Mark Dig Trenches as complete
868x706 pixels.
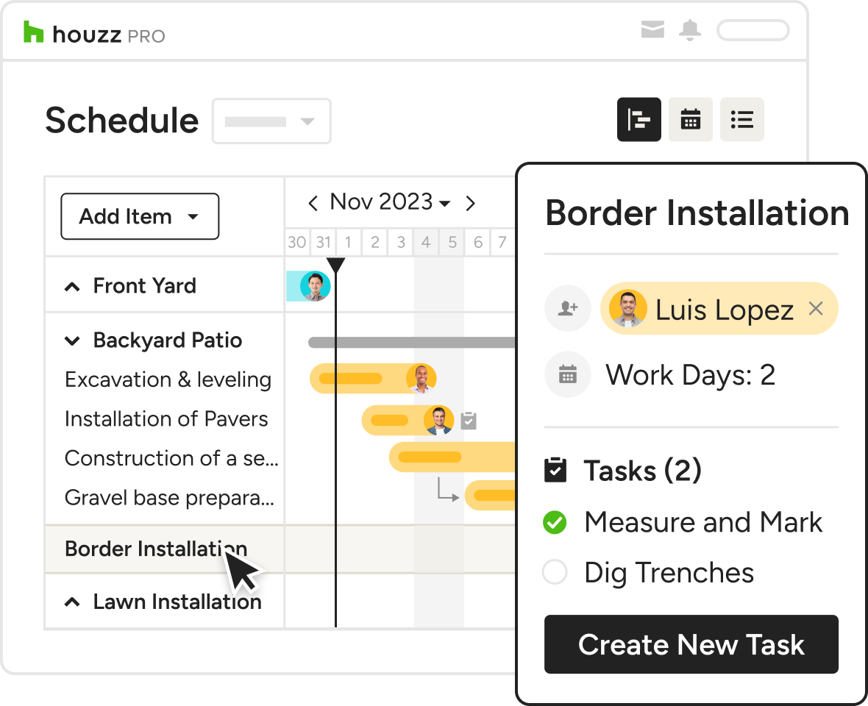click(x=555, y=572)
